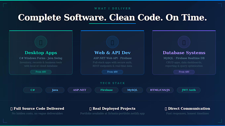The image size is (225, 126).
Task: Click the TECH STACK section label
Action: tap(112, 83)
